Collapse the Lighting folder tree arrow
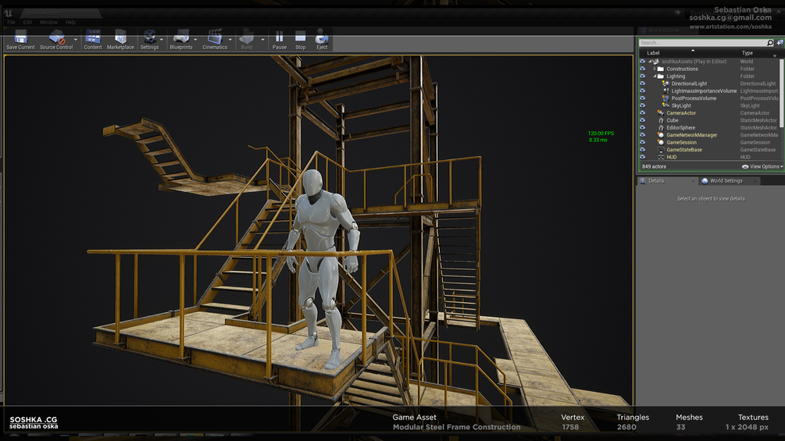The image size is (785, 441). click(655, 76)
